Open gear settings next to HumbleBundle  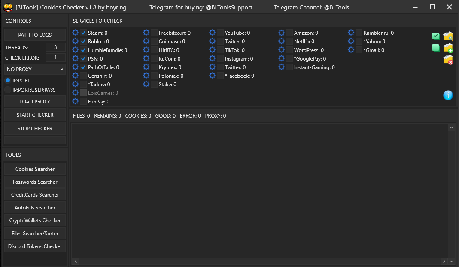[x=75, y=50]
